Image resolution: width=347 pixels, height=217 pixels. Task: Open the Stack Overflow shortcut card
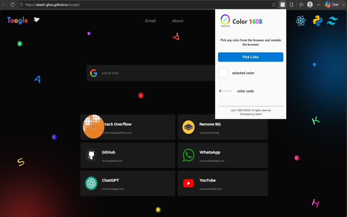[128, 127]
